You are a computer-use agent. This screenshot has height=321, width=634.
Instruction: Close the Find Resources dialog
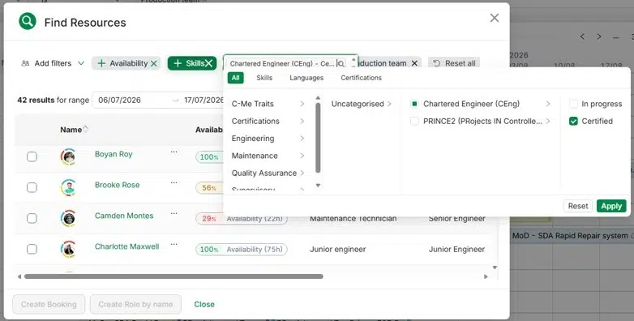494,18
